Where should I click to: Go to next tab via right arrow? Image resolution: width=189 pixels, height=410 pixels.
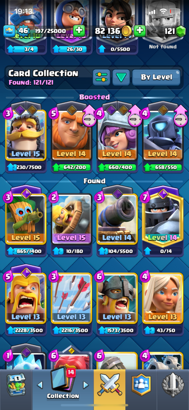pyautogui.click(x=86, y=385)
